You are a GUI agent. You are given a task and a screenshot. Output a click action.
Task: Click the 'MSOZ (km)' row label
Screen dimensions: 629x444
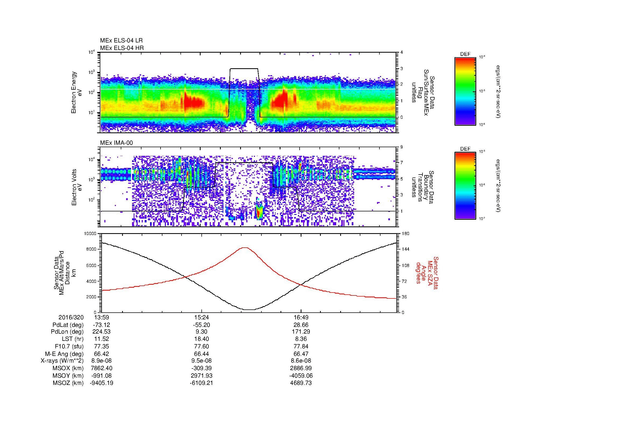[x=68, y=383]
